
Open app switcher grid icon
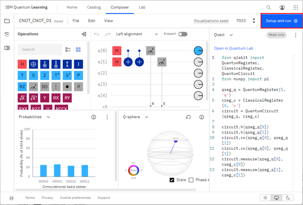tap(296, 7)
